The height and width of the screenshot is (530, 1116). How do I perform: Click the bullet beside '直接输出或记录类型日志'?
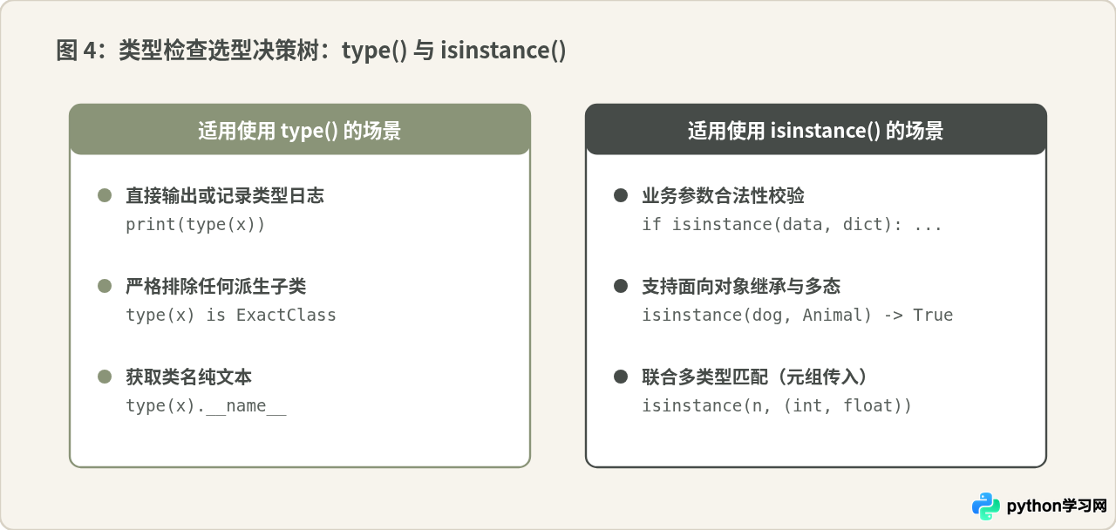tap(105, 195)
